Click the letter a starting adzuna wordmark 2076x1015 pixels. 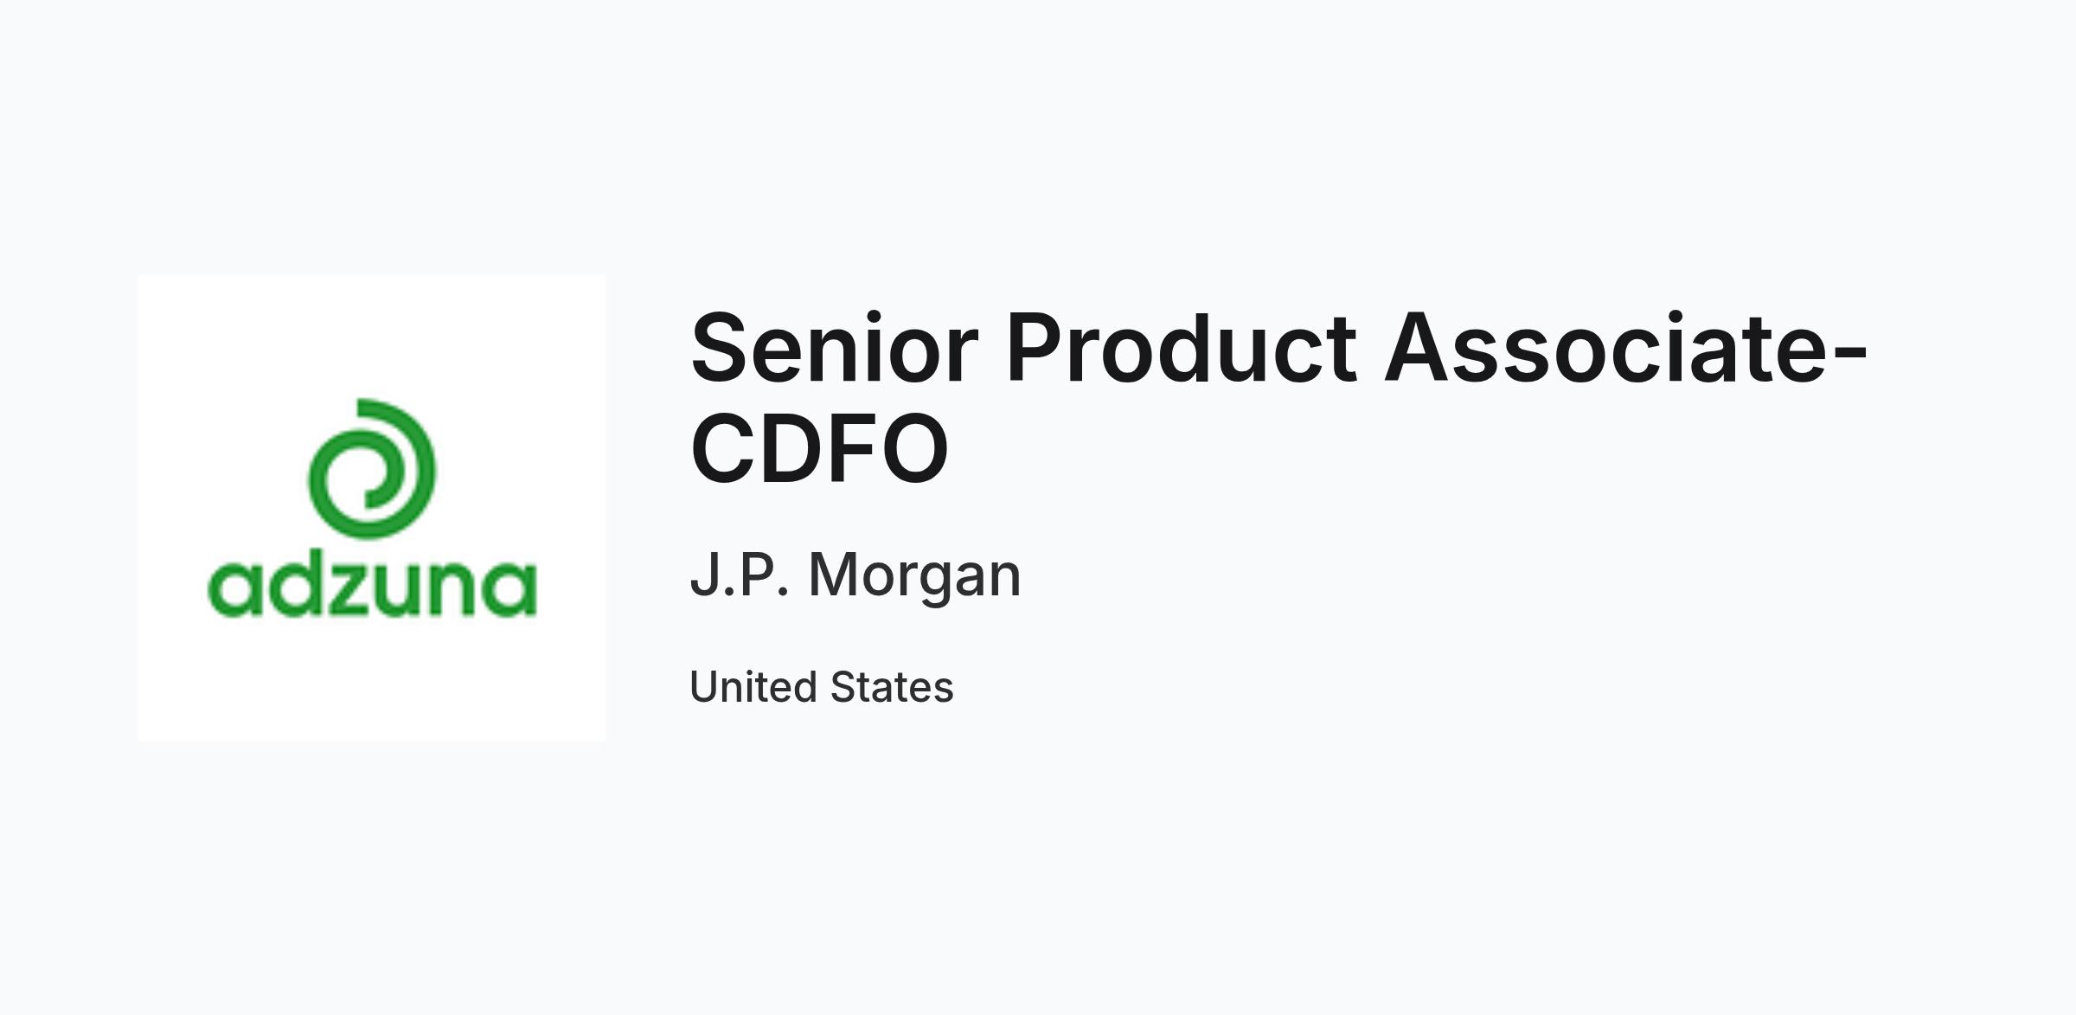point(236,590)
